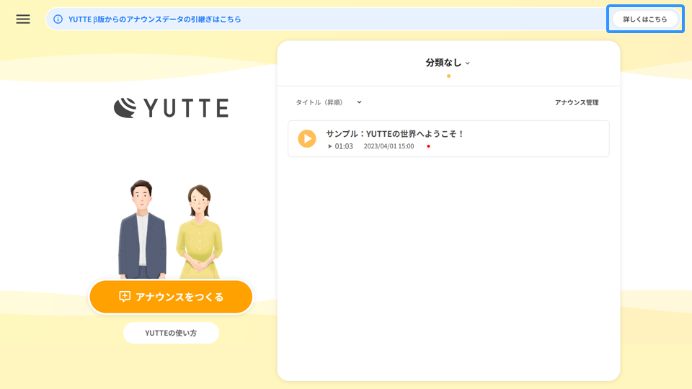Click the speech bubble icon on orange button
The width and height of the screenshot is (692, 389).
(x=125, y=297)
